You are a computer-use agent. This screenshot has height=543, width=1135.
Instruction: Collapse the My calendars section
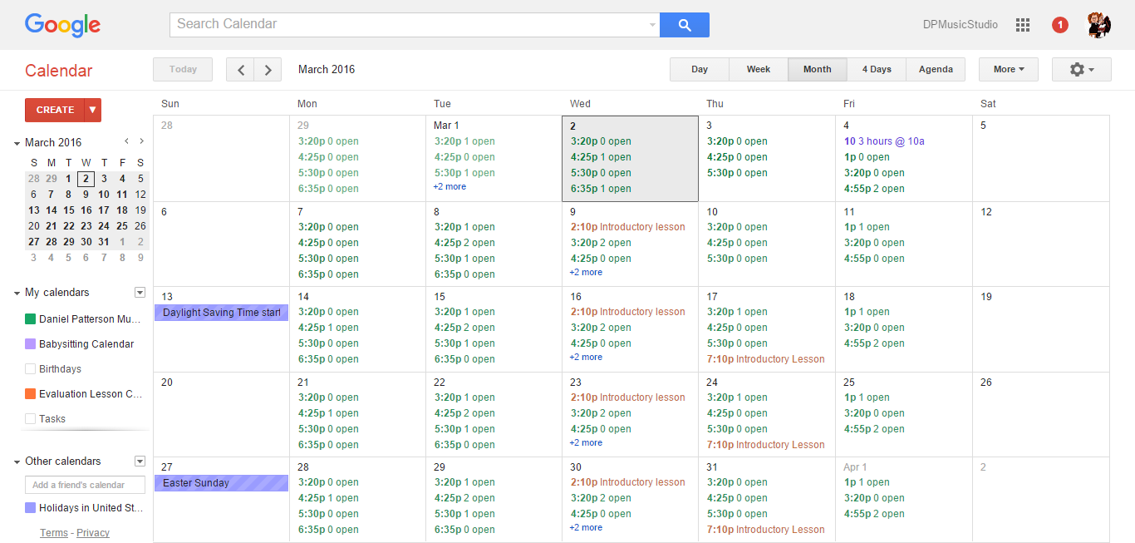[x=17, y=293]
